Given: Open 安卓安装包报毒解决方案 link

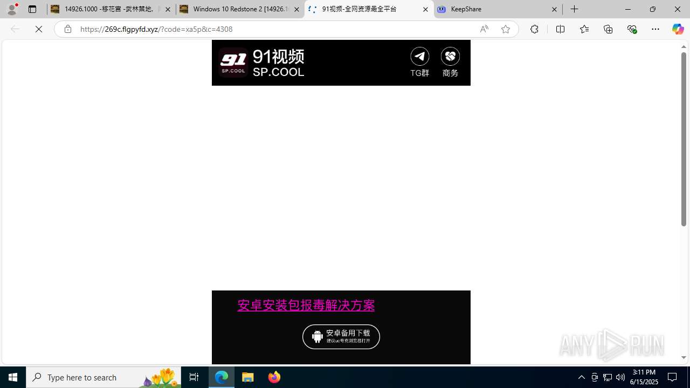Looking at the screenshot, I should tap(306, 305).
